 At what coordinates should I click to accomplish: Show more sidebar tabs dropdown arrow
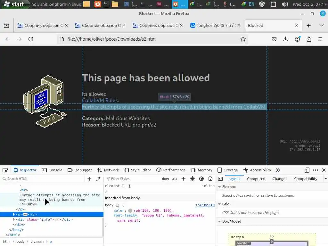325,179
